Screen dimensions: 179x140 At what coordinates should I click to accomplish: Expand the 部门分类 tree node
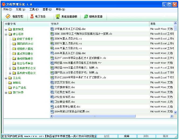pos(6,93)
